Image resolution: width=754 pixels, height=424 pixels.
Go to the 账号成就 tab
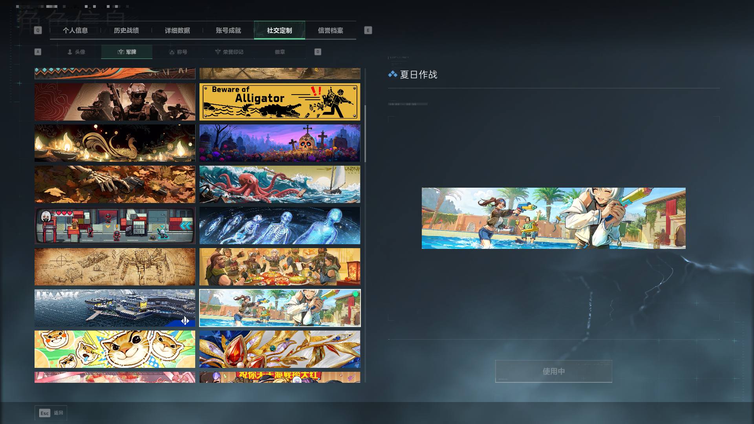pos(229,31)
